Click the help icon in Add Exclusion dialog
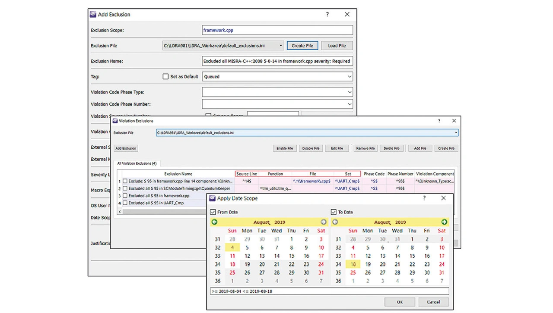This screenshot has height=313, width=553. [327, 15]
